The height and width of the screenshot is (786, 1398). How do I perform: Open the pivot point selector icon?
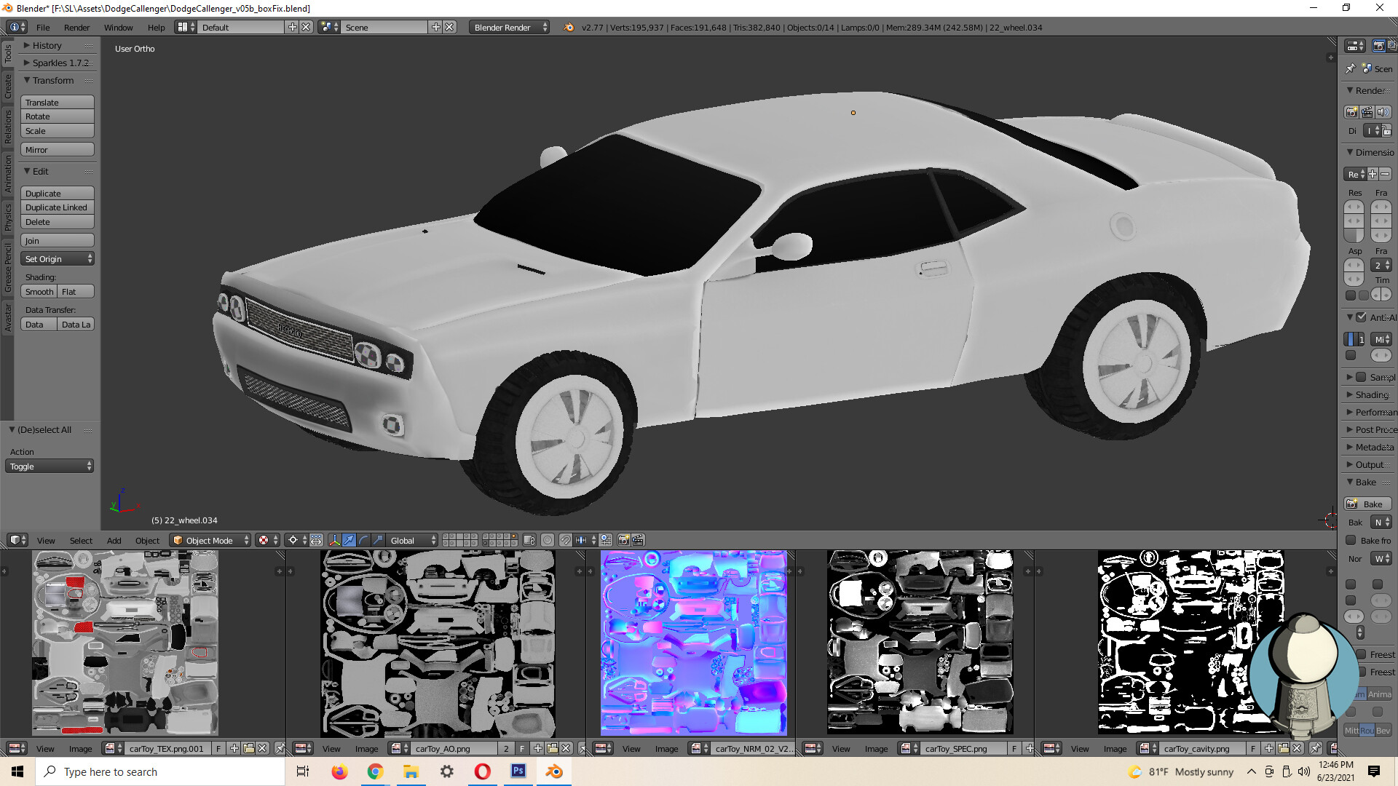(x=296, y=540)
